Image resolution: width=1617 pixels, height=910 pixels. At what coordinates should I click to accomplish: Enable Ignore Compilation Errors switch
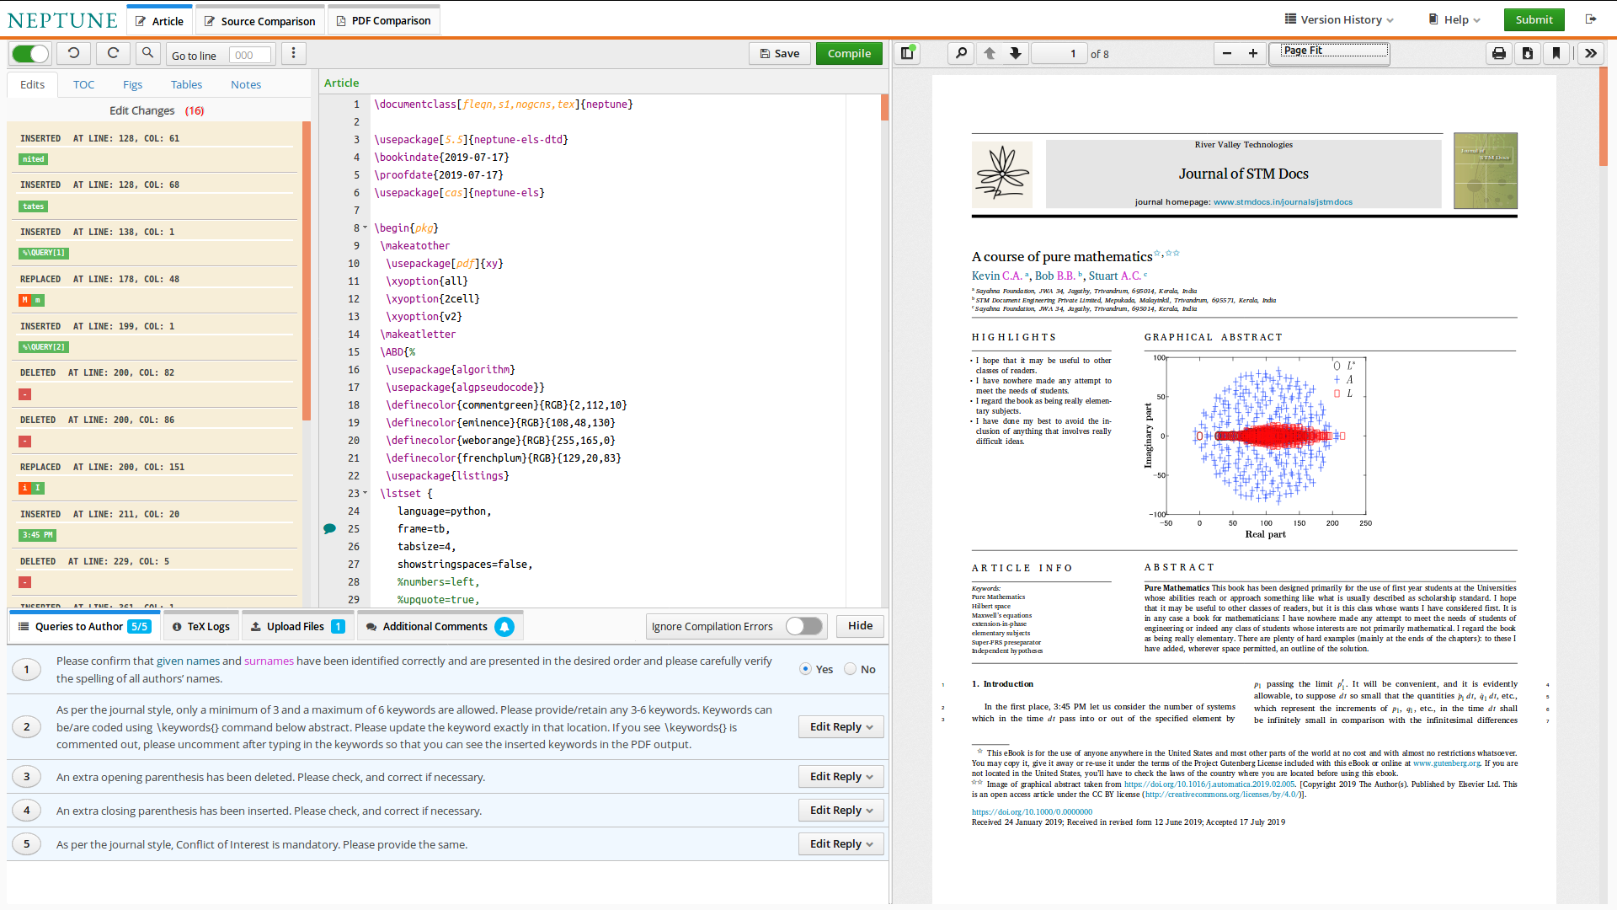point(803,626)
